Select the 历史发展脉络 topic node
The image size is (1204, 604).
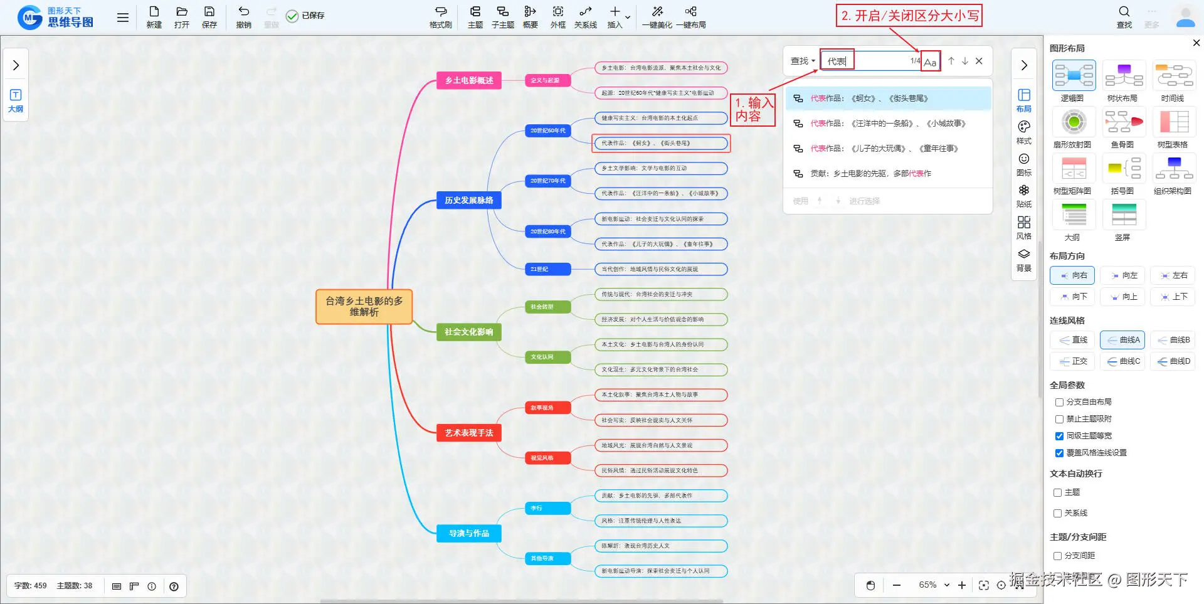(x=469, y=201)
